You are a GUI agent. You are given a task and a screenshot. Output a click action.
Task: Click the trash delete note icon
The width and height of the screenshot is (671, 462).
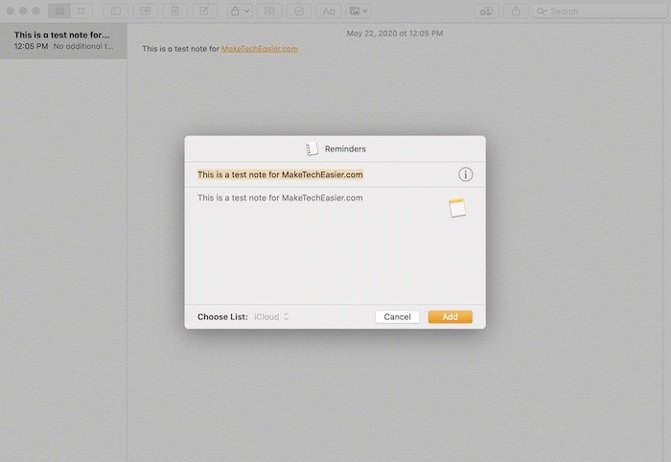174,12
